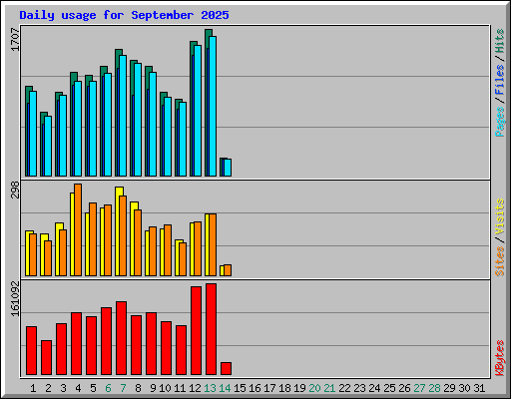Click day 25 on the x-axis

(389, 388)
